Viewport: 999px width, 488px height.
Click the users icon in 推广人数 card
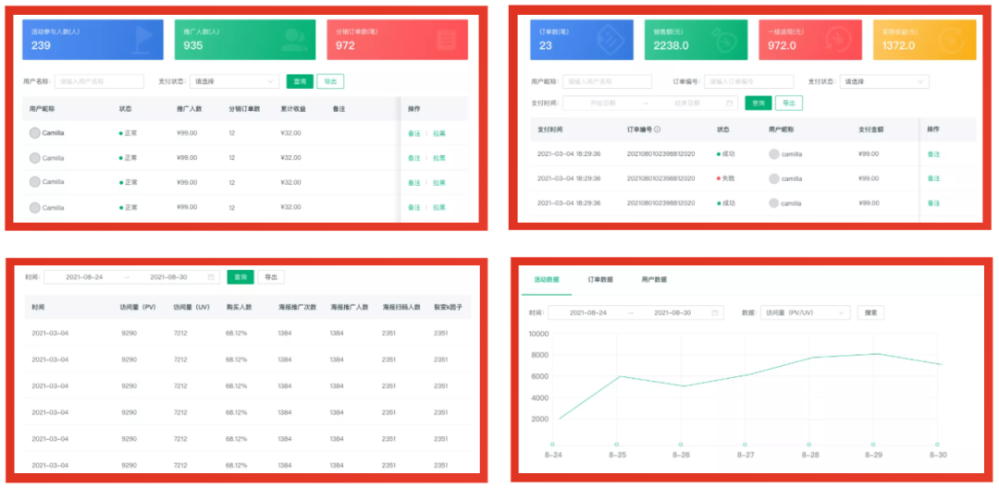(294, 41)
